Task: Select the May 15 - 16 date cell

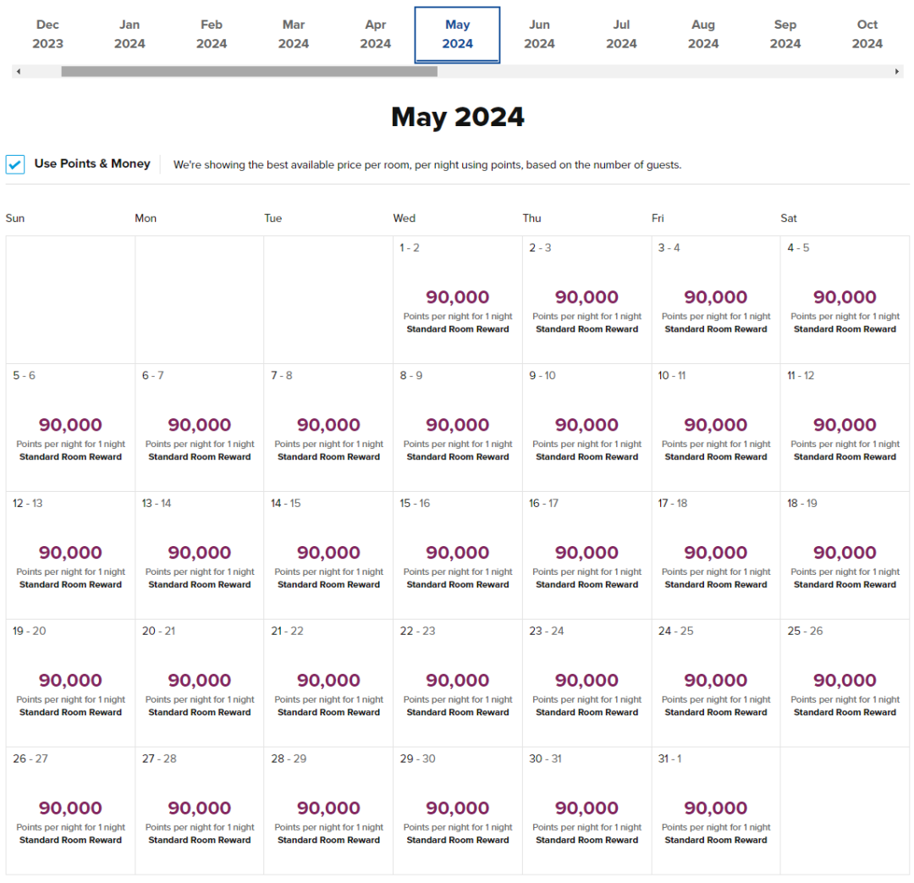Action: pos(457,555)
